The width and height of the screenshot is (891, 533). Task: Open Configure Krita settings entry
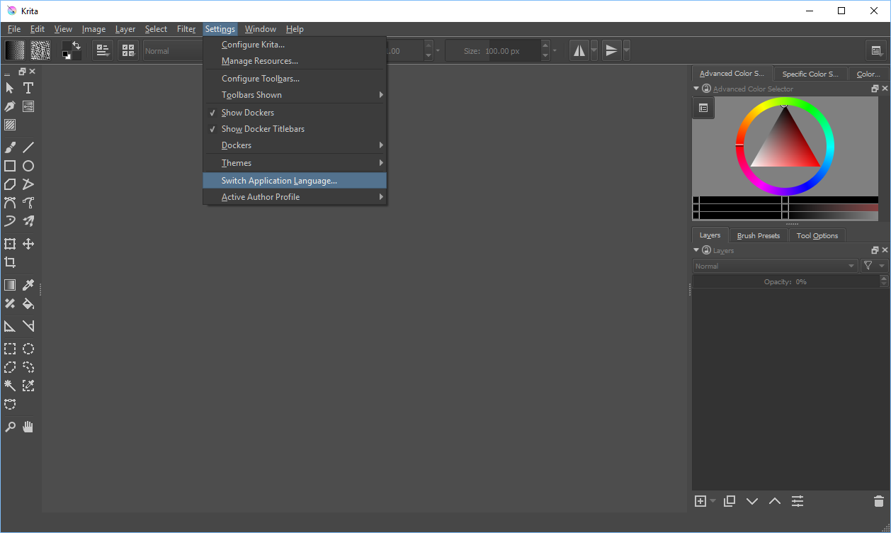click(253, 45)
